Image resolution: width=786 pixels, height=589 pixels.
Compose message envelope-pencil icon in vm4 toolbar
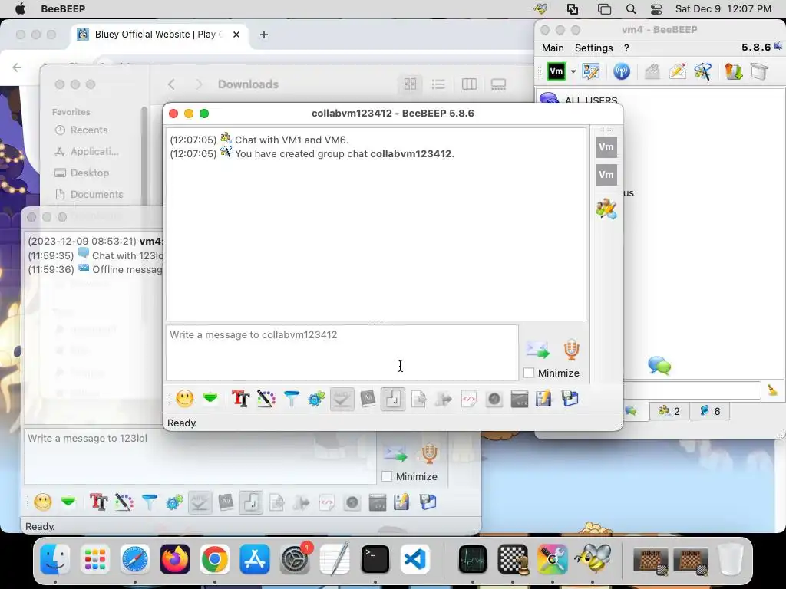pos(677,71)
